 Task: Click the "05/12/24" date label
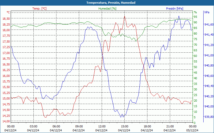(x=192, y=130)
